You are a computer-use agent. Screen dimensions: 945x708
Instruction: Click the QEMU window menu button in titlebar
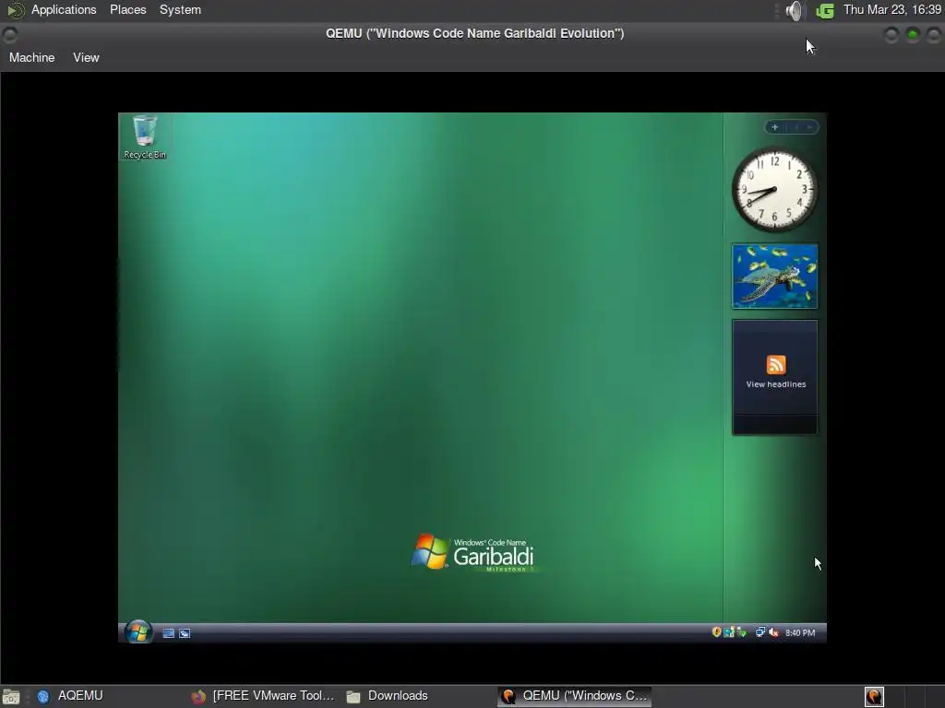click(x=9, y=35)
